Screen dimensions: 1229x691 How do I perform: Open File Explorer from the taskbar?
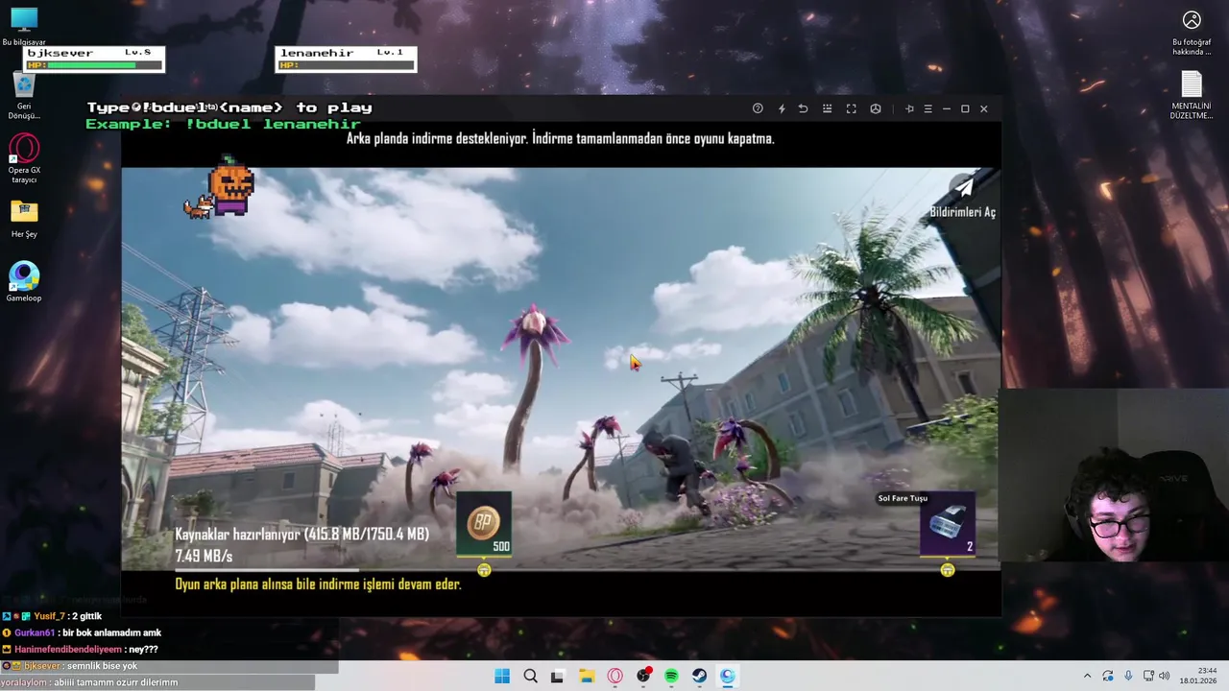click(587, 676)
